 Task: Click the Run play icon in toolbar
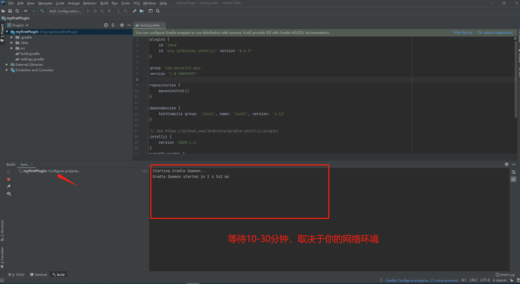pyautogui.click(x=88, y=11)
